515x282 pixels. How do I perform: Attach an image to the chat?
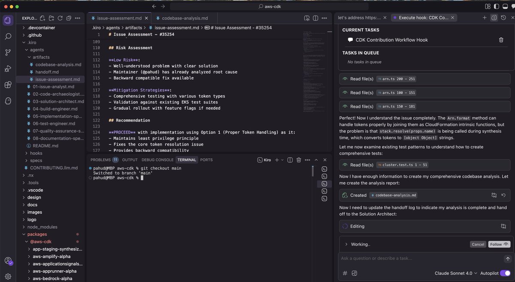pyautogui.click(x=354, y=273)
